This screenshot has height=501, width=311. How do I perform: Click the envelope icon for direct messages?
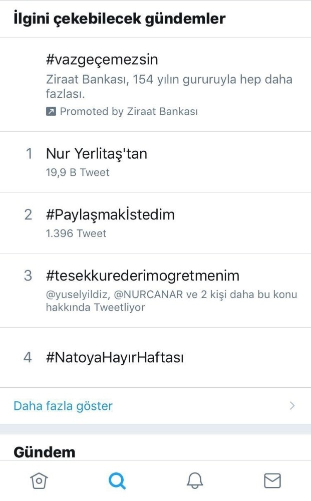tap(272, 480)
